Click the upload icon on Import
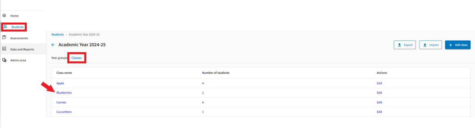This screenshot has width=475, height=128. 425,45
